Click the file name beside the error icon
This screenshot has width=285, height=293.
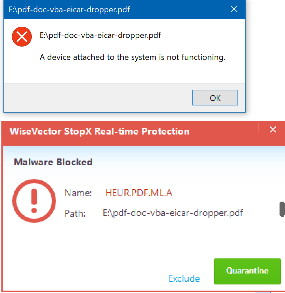(100, 35)
